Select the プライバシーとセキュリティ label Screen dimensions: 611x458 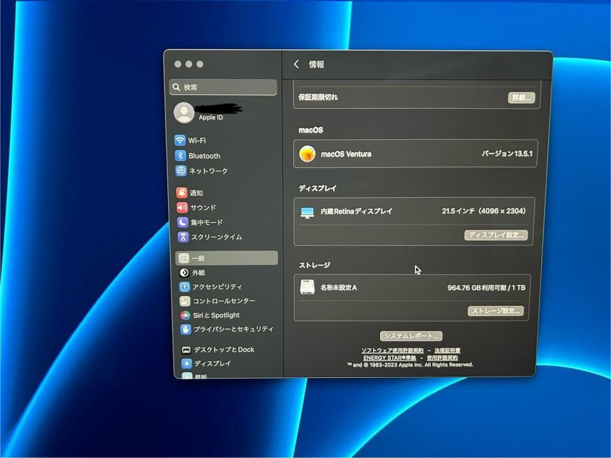click(x=234, y=329)
